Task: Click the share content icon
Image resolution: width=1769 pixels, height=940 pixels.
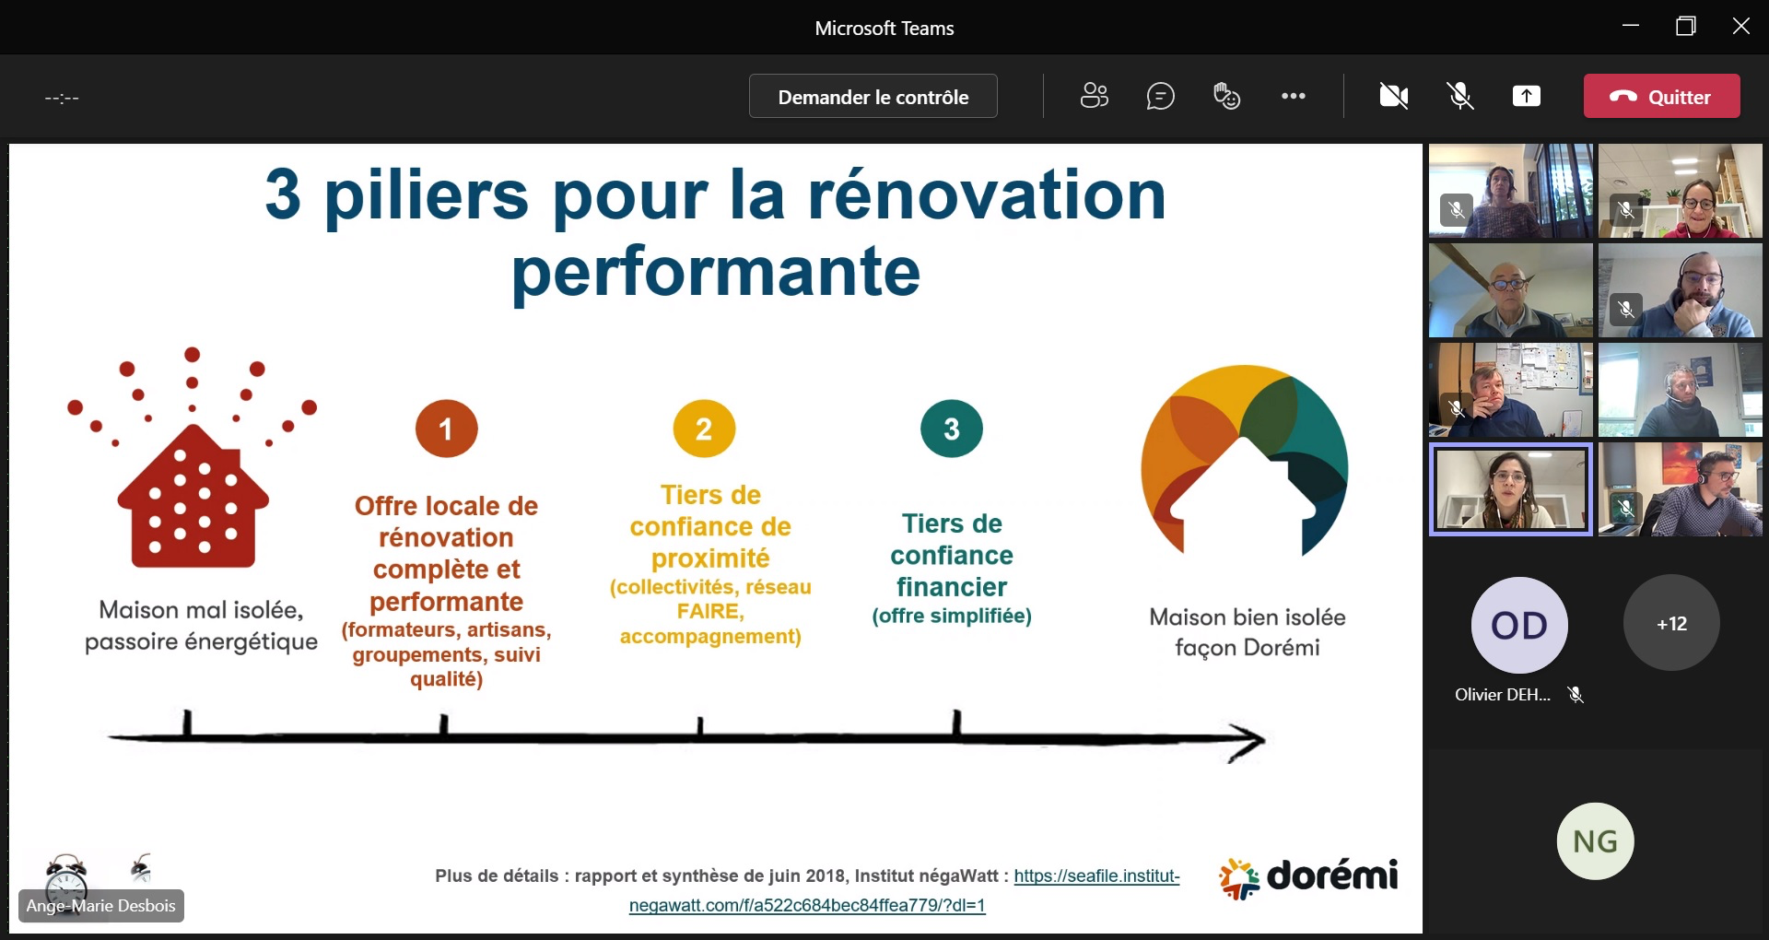Action: tap(1526, 96)
